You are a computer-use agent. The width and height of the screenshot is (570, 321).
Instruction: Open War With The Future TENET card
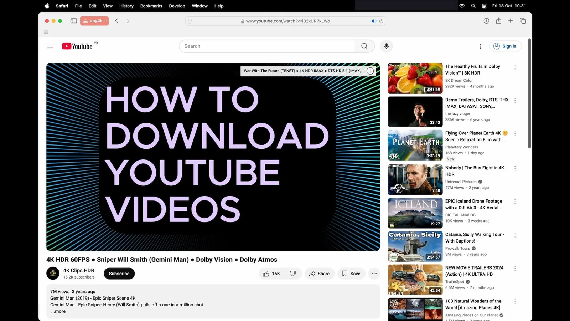[x=304, y=71]
